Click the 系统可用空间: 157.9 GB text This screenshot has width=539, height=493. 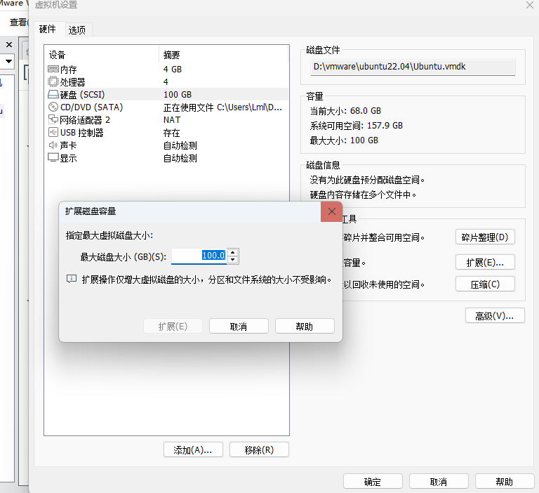357,126
